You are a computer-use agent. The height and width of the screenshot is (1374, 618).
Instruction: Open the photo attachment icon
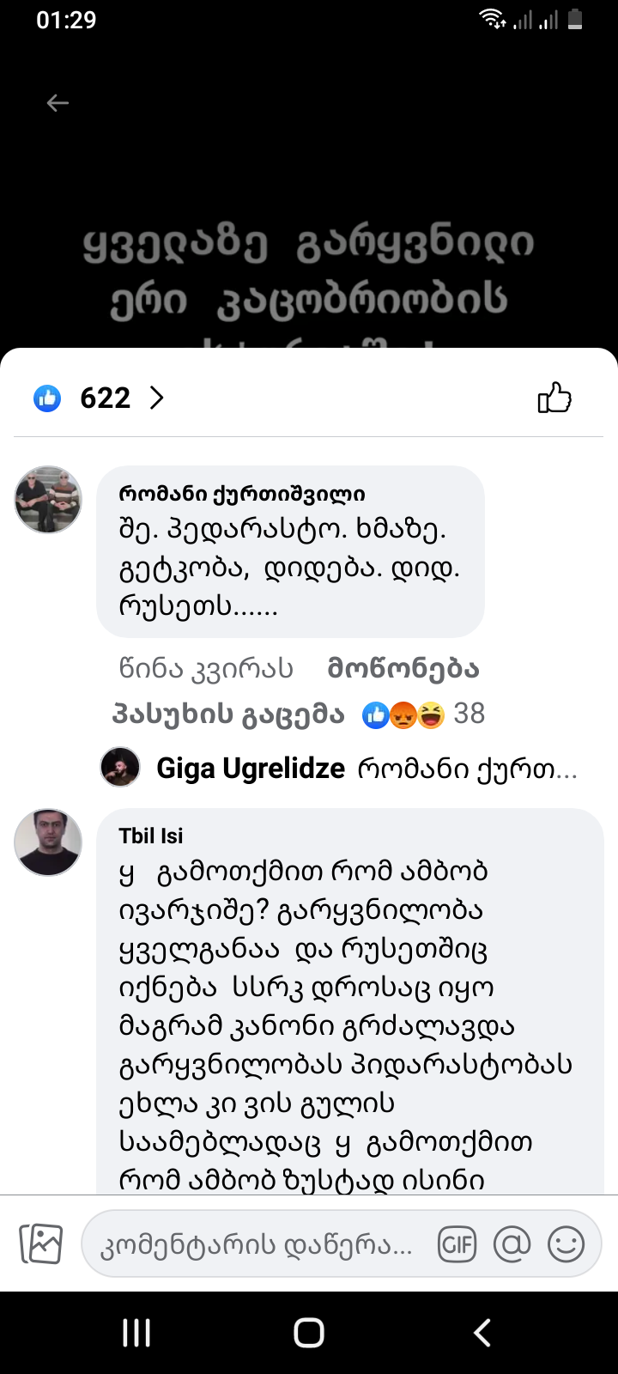[x=41, y=1243]
